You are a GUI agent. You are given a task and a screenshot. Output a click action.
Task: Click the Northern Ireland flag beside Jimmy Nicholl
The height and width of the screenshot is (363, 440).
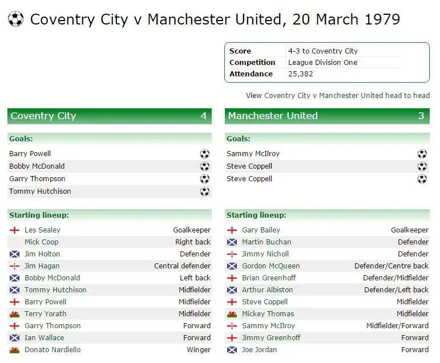tap(232, 254)
